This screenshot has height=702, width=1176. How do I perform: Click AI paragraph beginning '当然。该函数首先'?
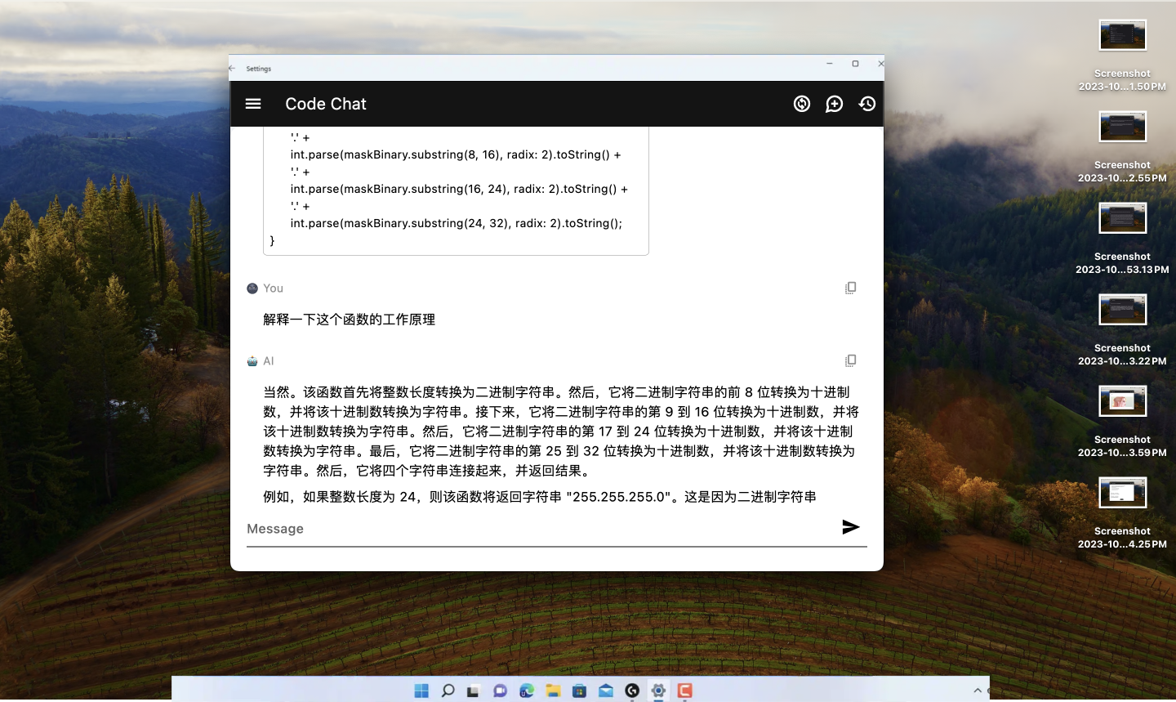(561, 431)
